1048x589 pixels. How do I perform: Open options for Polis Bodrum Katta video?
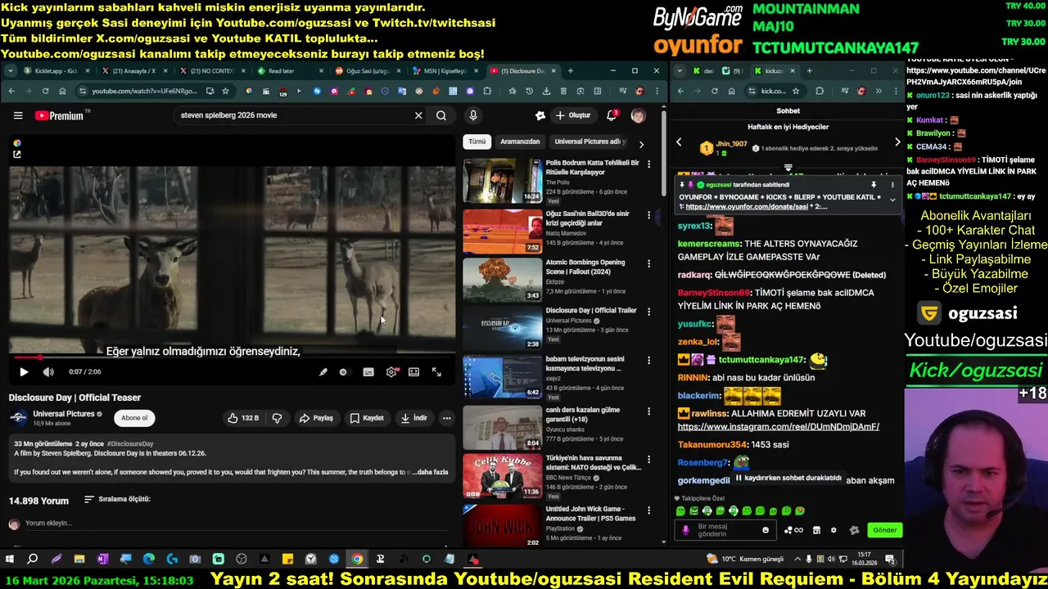pos(649,164)
